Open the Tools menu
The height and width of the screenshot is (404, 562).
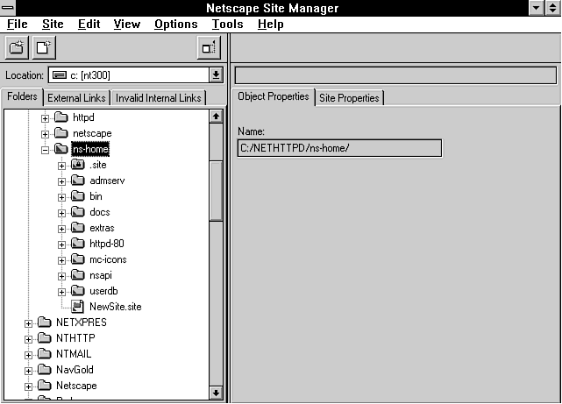pos(227,25)
